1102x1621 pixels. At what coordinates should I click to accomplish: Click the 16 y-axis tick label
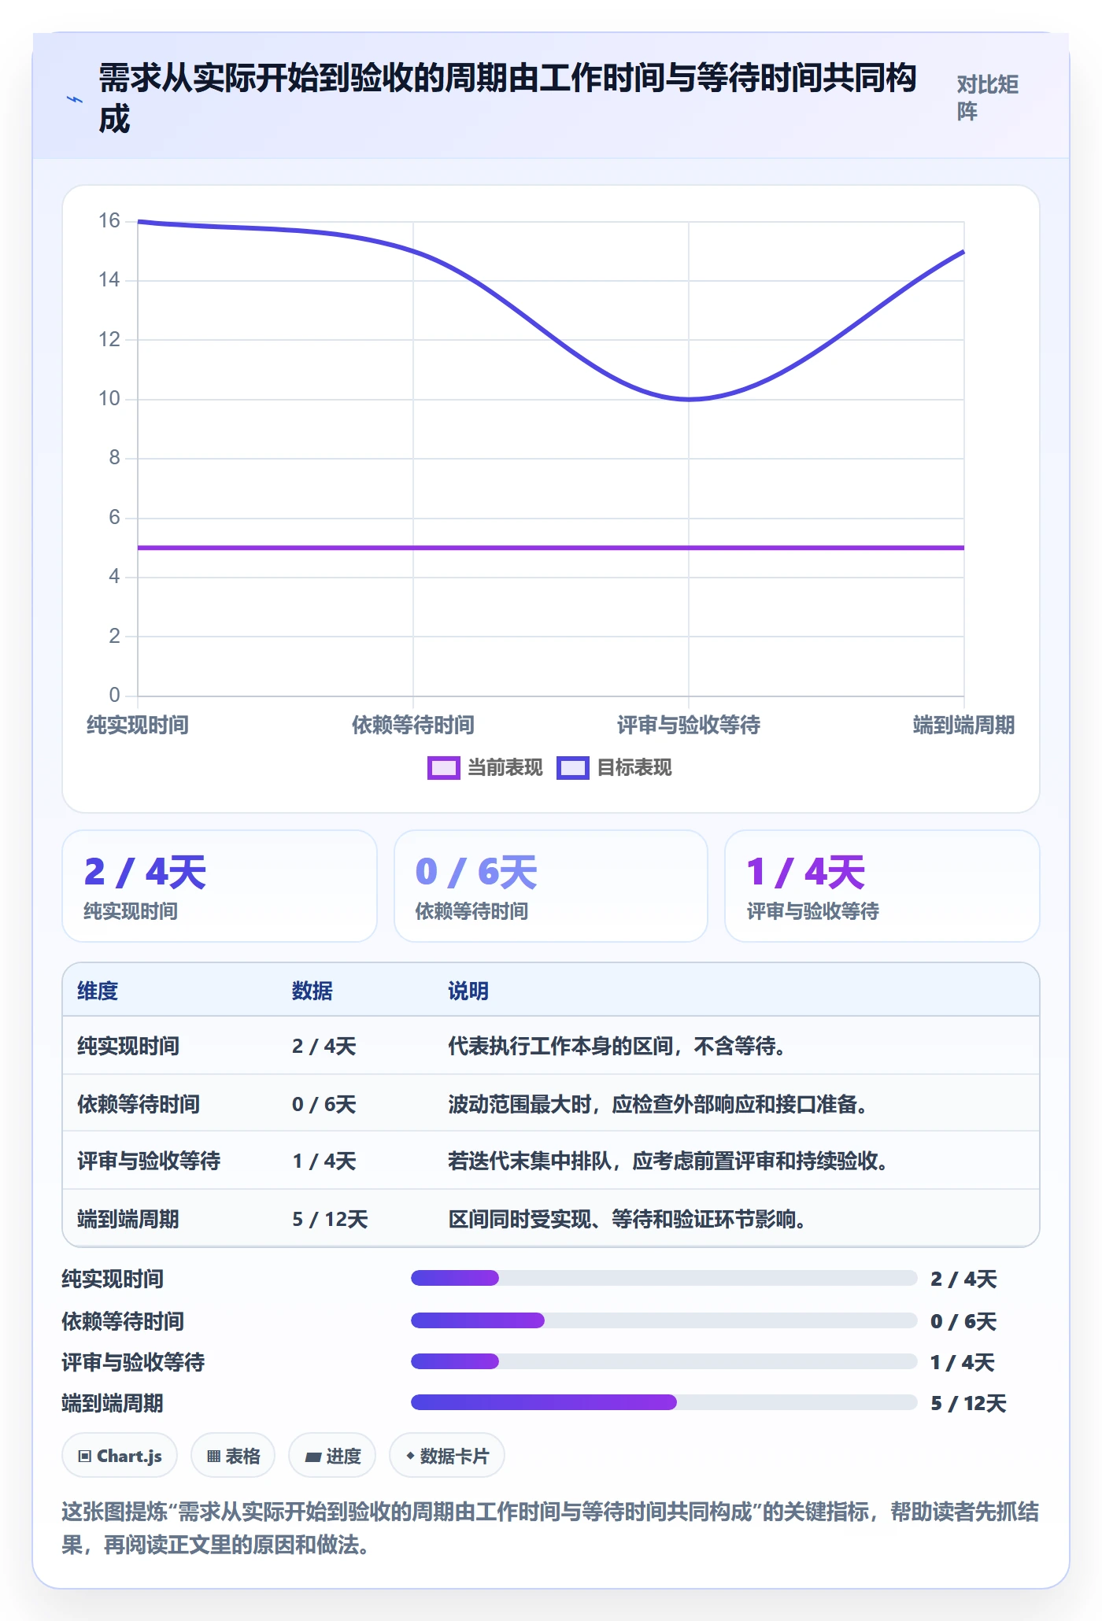coord(109,221)
